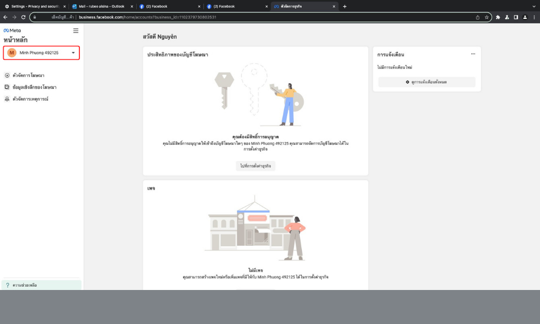540x324 pixels.
Task: Click the orange M avatar
Action: point(12,53)
